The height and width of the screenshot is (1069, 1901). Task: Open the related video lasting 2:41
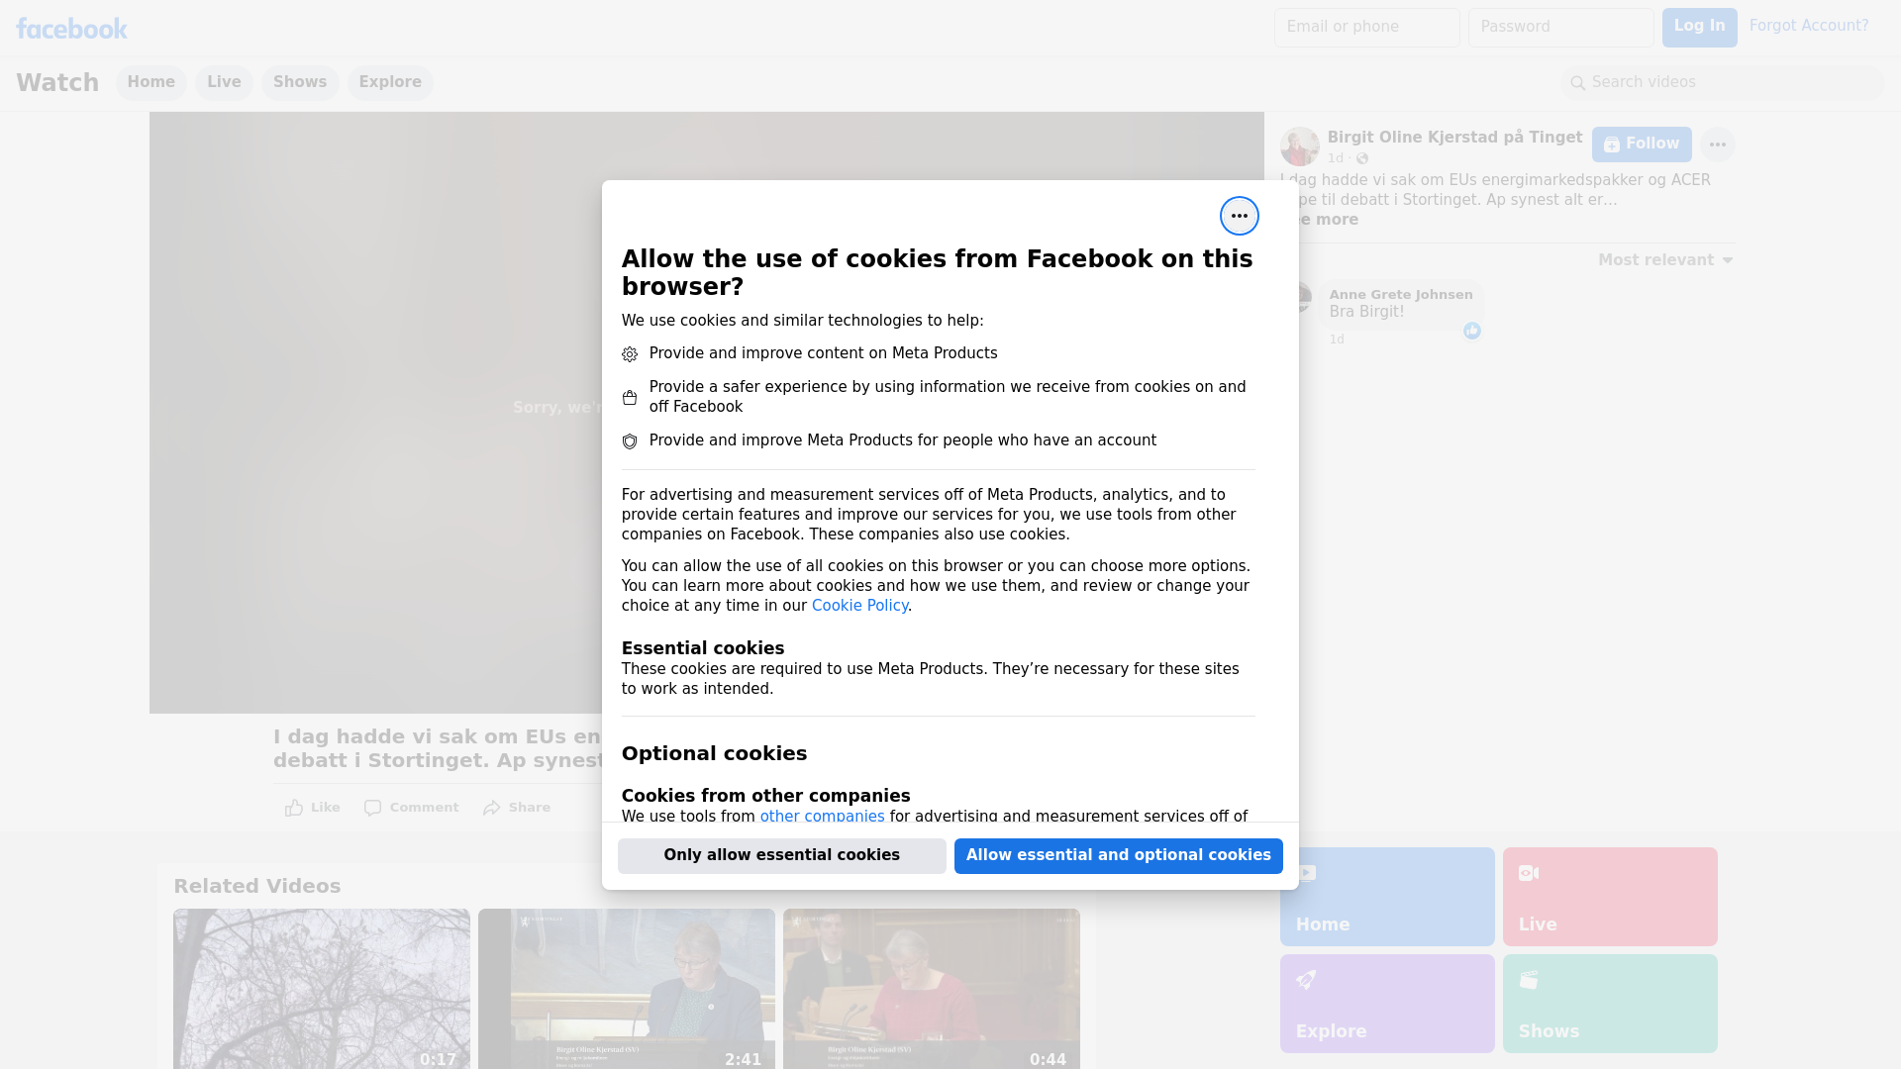click(627, 989)
